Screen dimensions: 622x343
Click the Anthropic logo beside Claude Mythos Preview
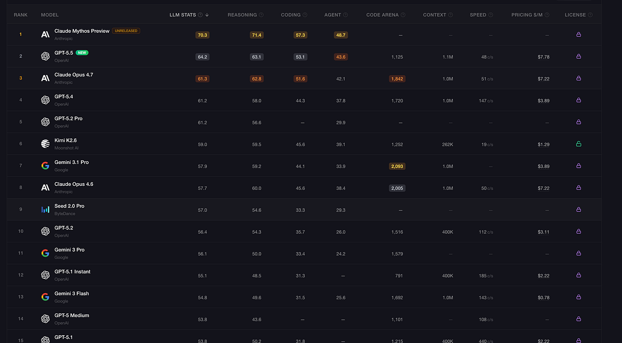click(45, 34)
